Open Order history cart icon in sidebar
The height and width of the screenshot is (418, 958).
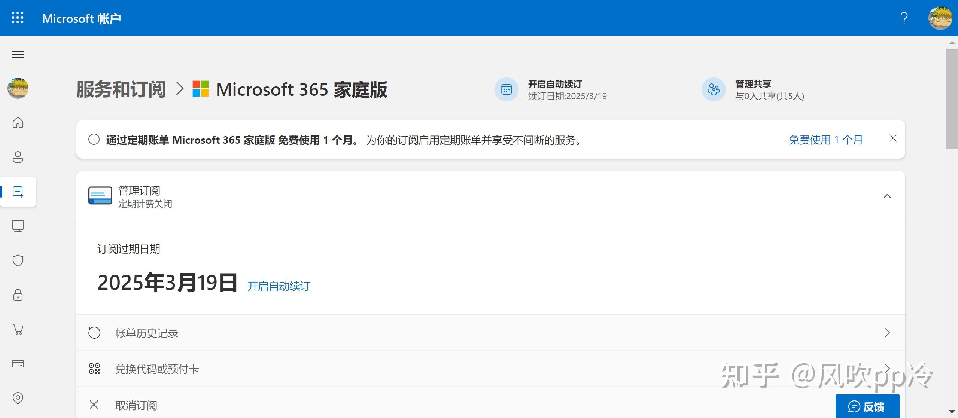pyautogui.click(x=18, y=329)
